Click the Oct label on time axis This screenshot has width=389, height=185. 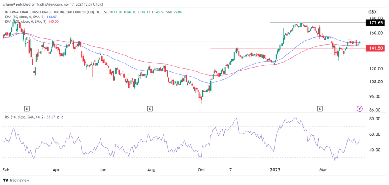[201, 170]
